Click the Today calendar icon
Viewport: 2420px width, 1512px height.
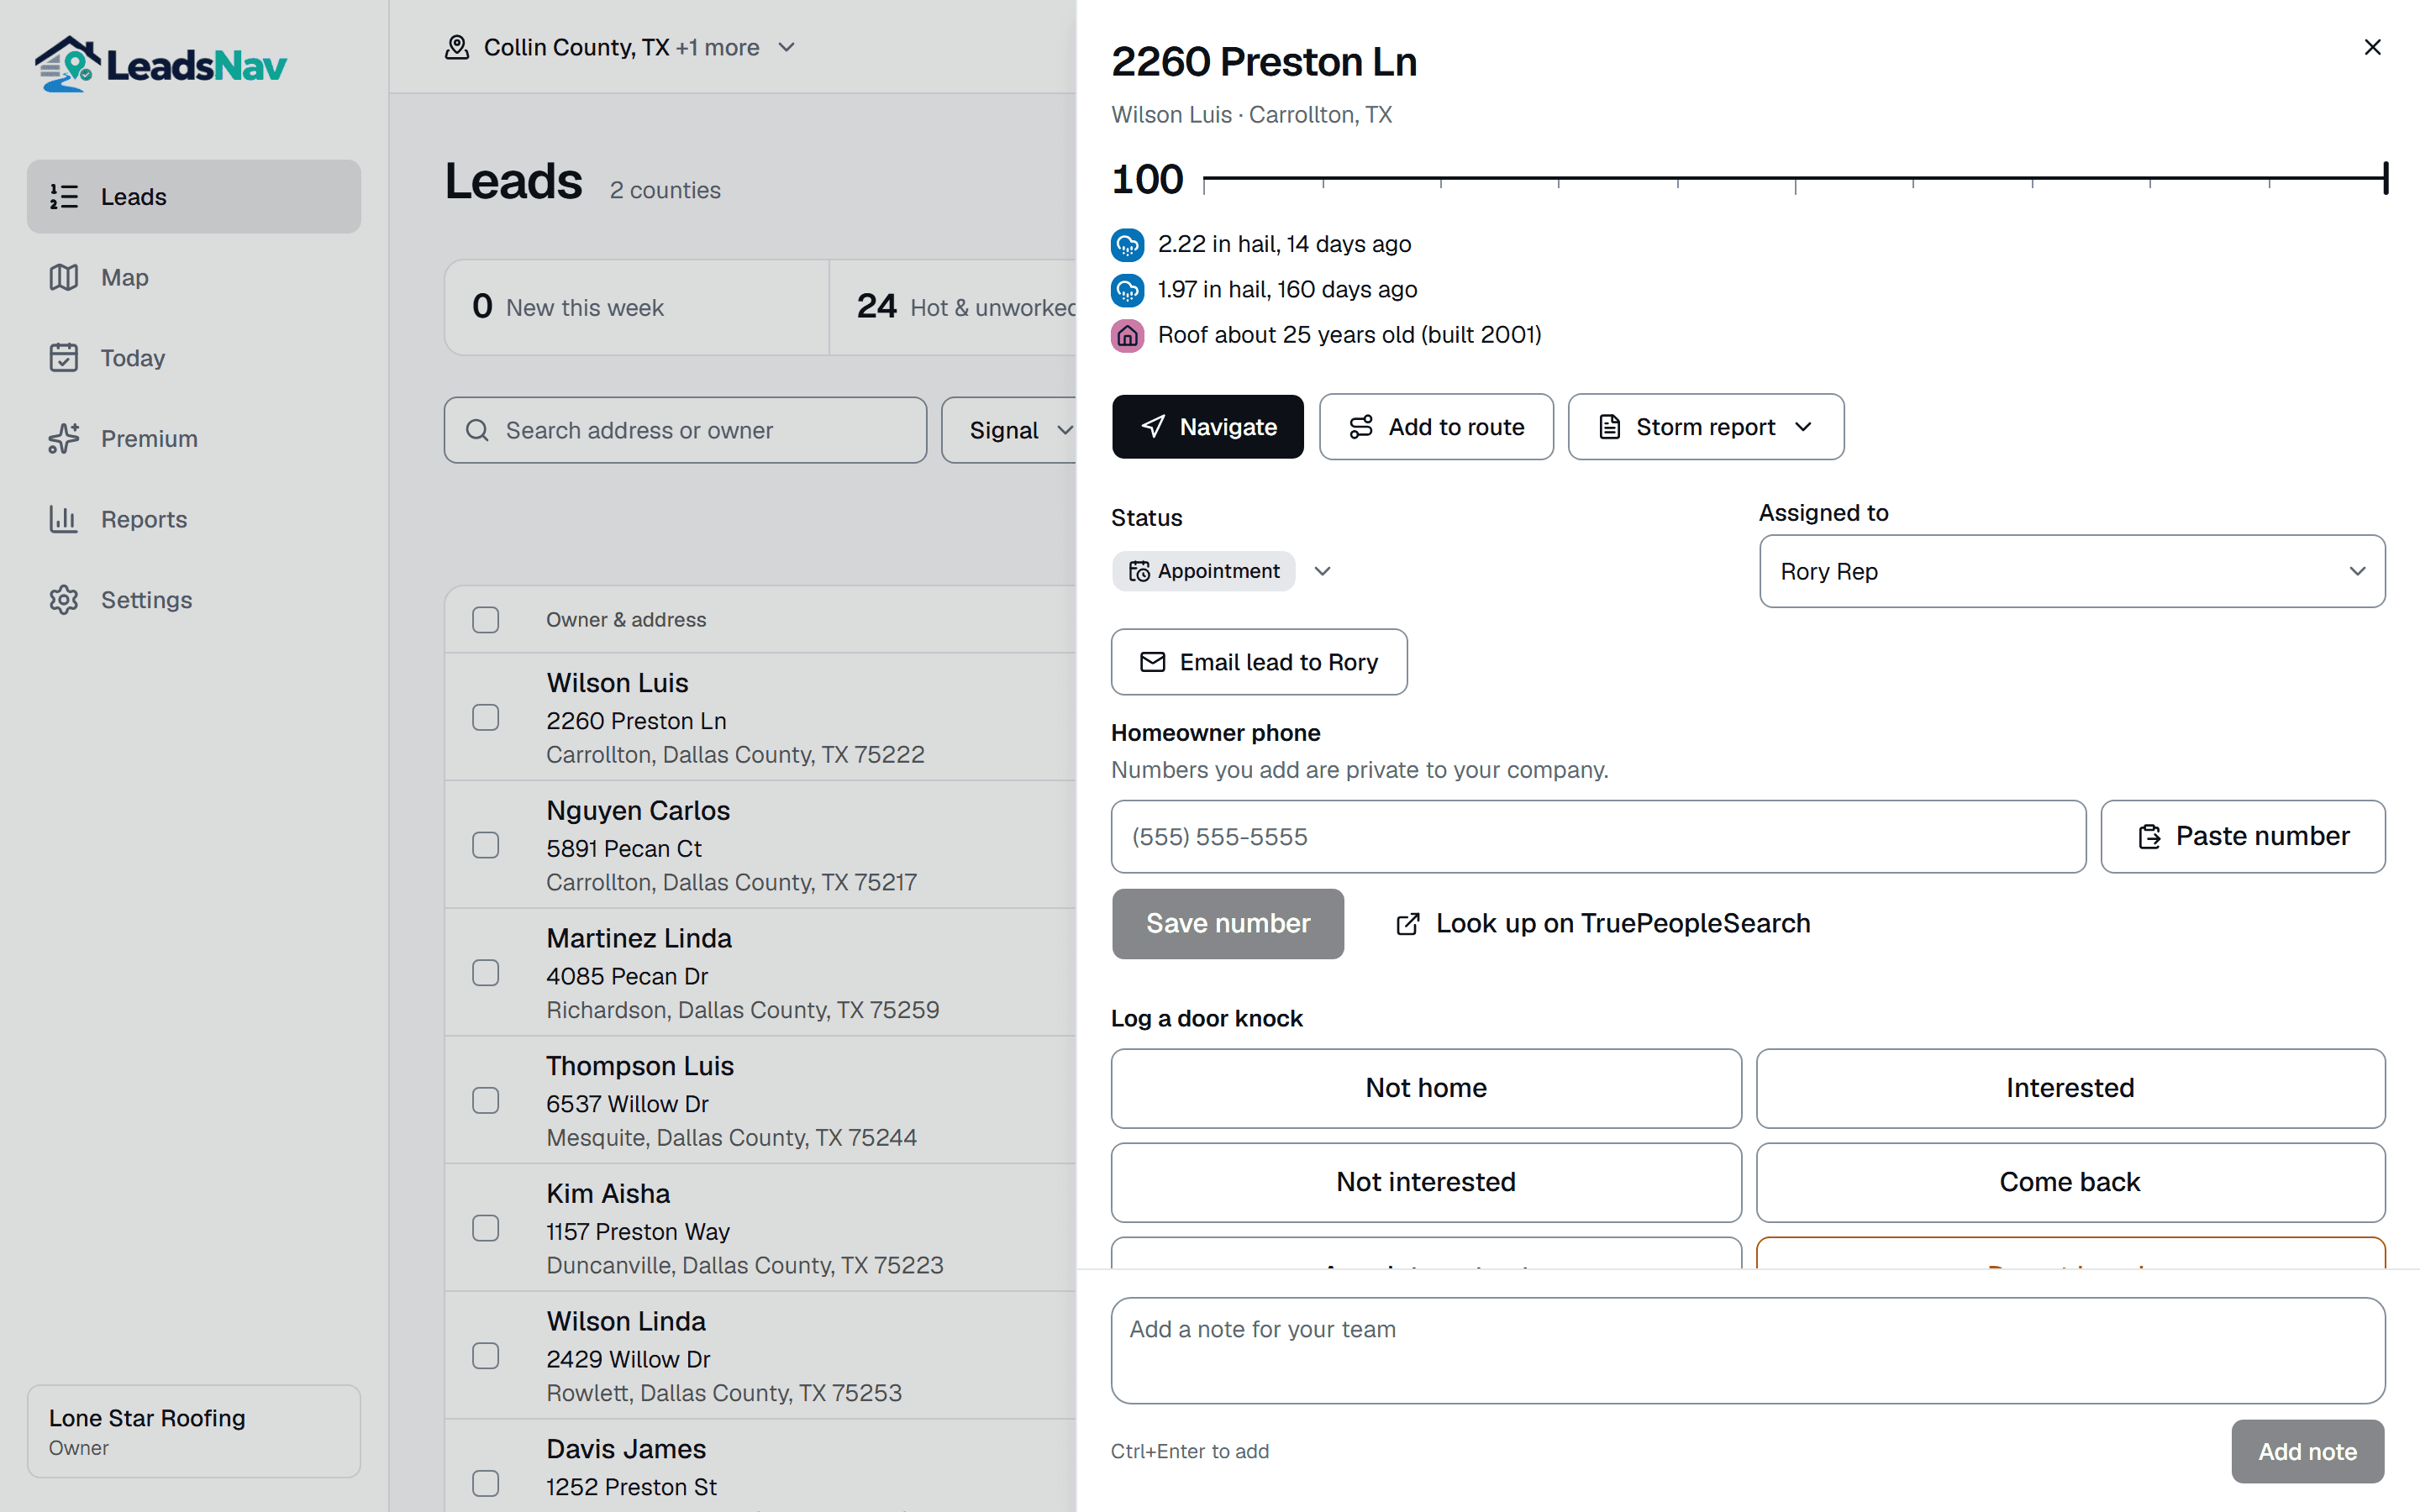(64, 357)
